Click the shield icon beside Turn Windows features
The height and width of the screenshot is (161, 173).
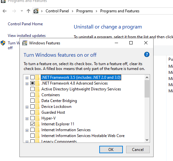pyautogui.click(x=3, y=43)
